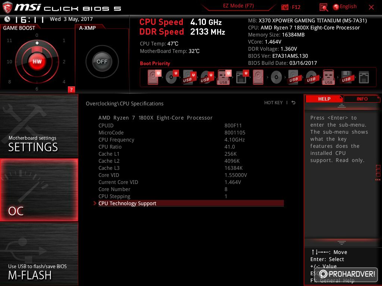
Task: Select the highlighted legacy USB key boot icon
Action: point(329,77)
